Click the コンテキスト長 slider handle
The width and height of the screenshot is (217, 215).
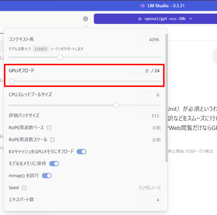(x=60, y=57)
